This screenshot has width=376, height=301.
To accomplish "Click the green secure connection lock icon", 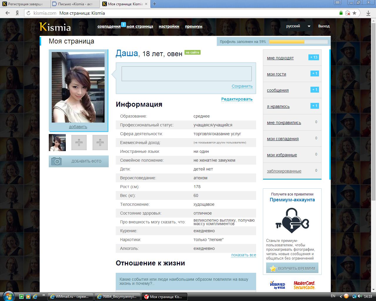I will (341, 13).
